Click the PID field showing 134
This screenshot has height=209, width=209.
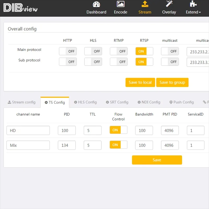(x=67, y=145)
